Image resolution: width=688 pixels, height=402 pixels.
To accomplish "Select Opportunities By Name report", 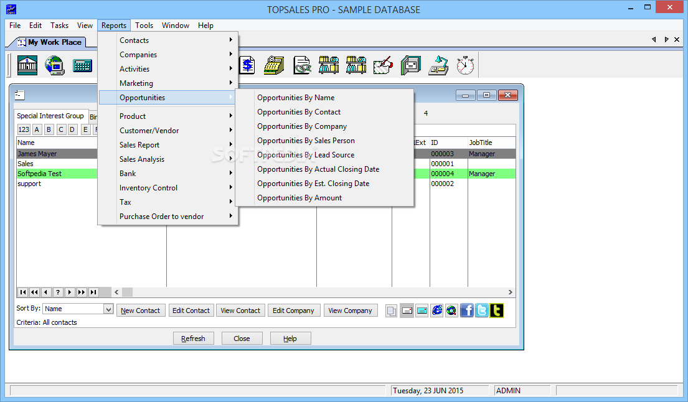I will coord(324,98).
